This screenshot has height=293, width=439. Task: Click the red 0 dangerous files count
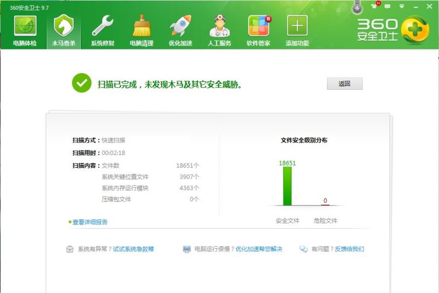[x=325, y=201]
